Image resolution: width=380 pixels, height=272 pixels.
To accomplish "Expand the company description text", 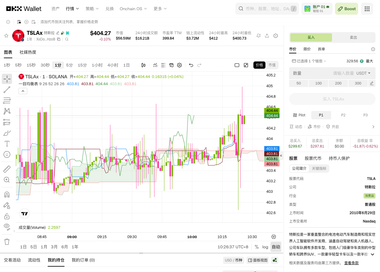I will 373,254.
